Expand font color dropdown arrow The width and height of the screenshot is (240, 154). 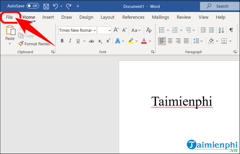click(x=150, y=41)
